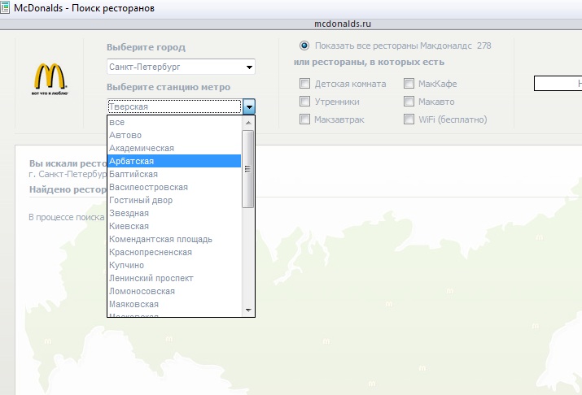The width and height of the screenshot is (582, 395).
Task: Click the partially visible button at right edge
Action: [x=558, y=84]
